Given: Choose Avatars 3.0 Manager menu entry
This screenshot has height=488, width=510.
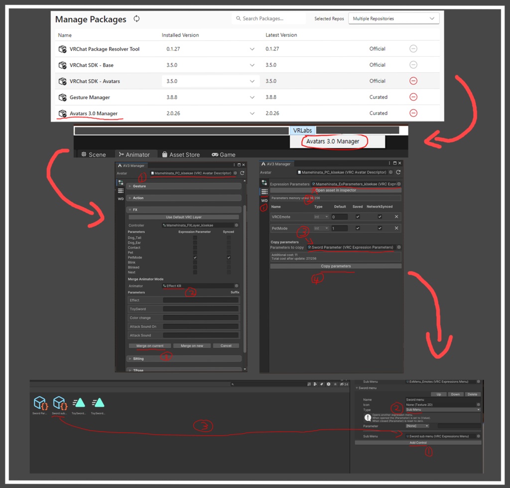Looking at the screenshot, I should 333,141.
